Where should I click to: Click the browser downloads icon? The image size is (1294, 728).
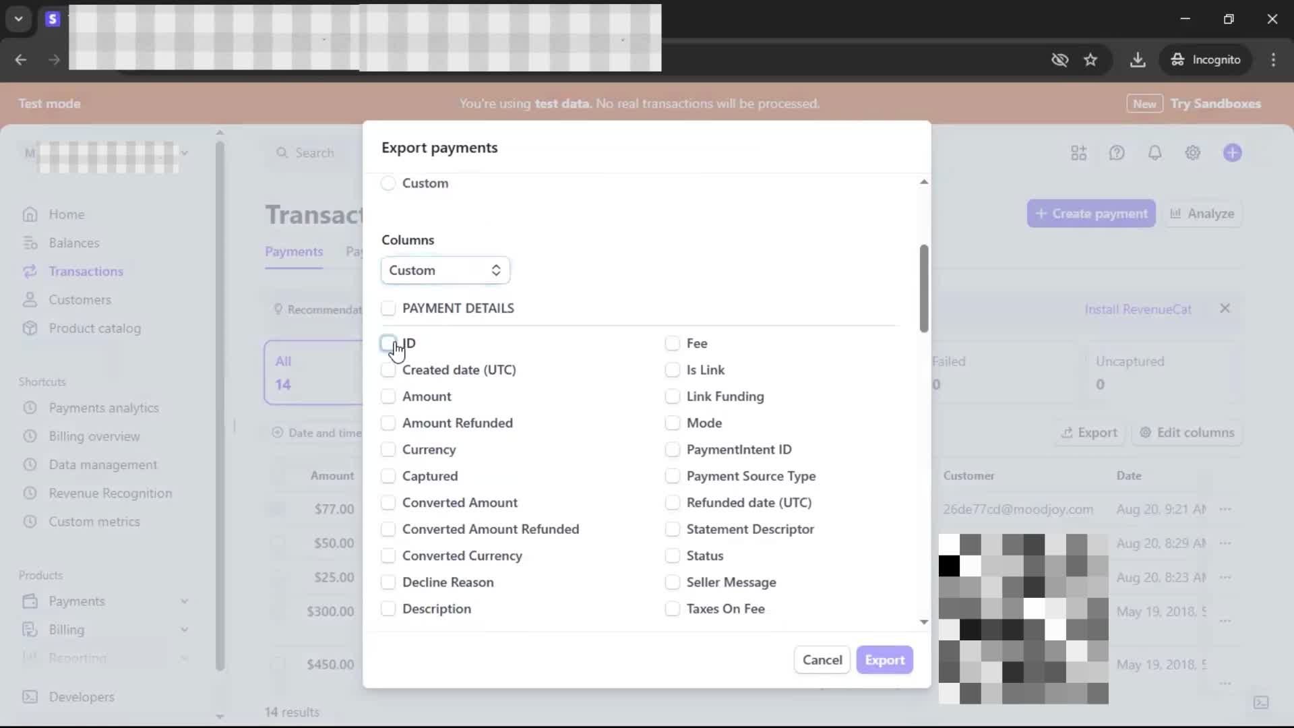1137,59
